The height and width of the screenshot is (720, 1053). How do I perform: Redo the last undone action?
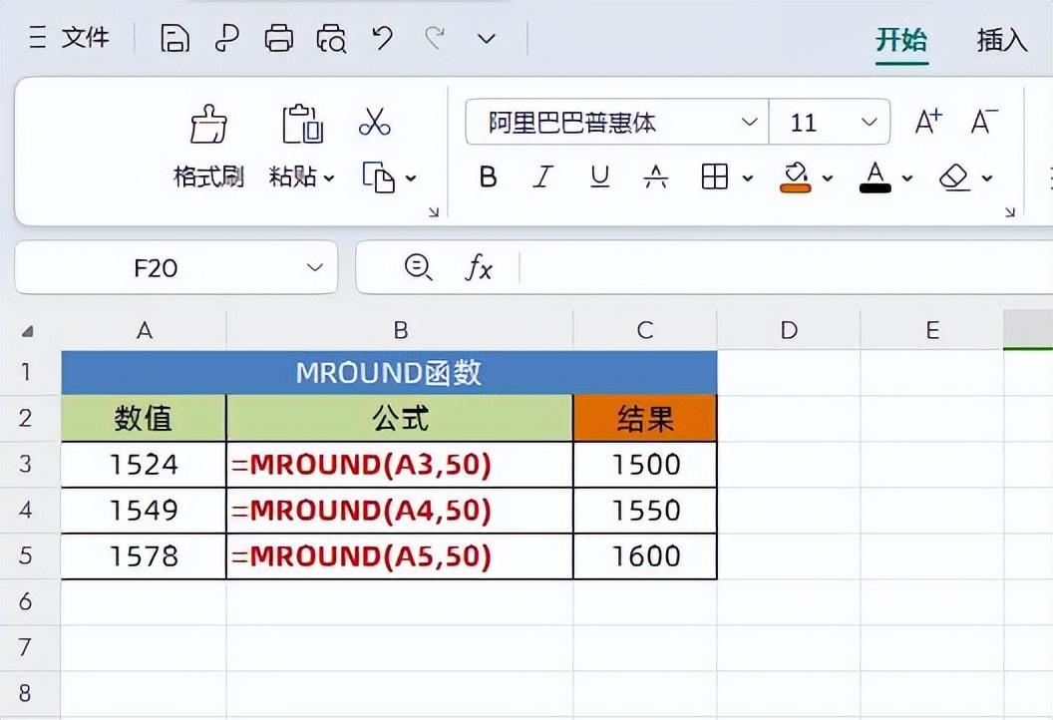(x=435, y=38)
